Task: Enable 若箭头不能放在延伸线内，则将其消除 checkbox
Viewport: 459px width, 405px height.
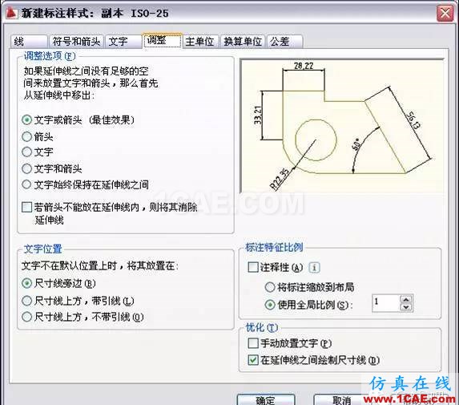Action: pos(27,207)
